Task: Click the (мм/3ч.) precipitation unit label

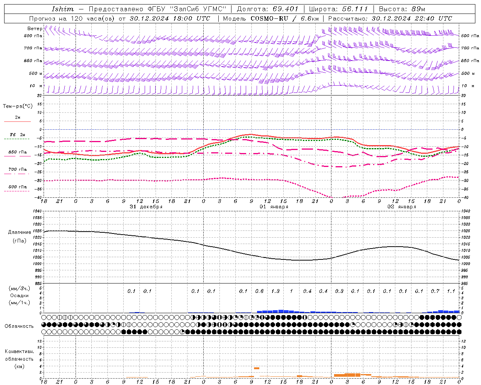Action: click(x=19, y=288)
